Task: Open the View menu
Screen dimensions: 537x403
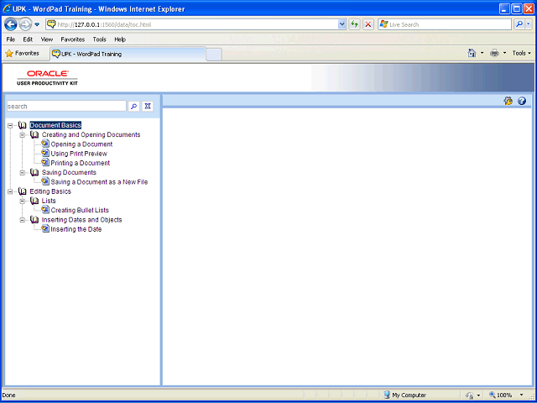Action: click(x=47, y=39)
